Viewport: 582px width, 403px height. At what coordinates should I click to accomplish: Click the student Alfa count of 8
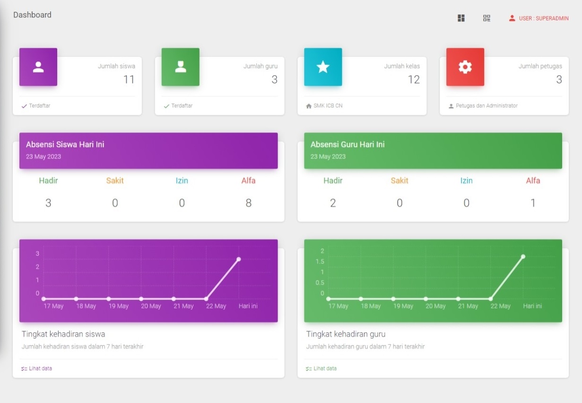pos(249,203)
